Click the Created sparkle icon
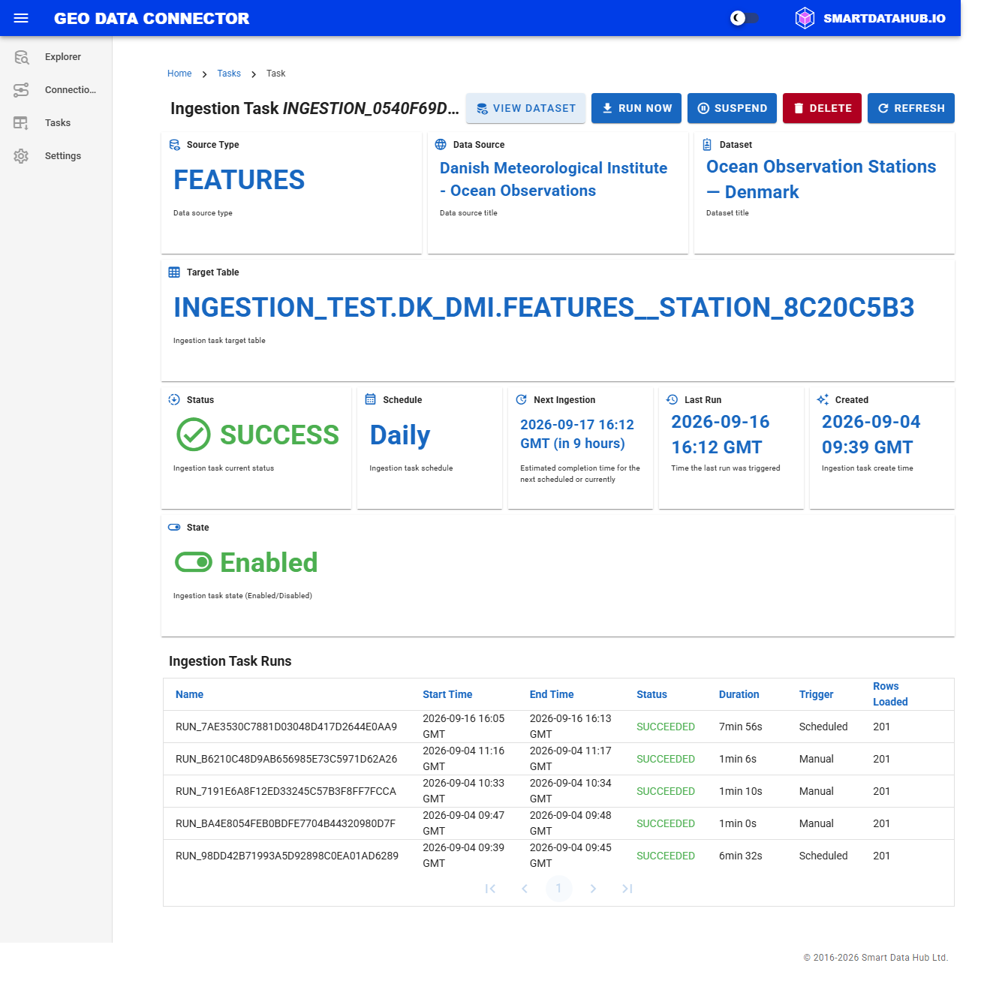This screenshot has height=993, width=1005. coord(823,400)
